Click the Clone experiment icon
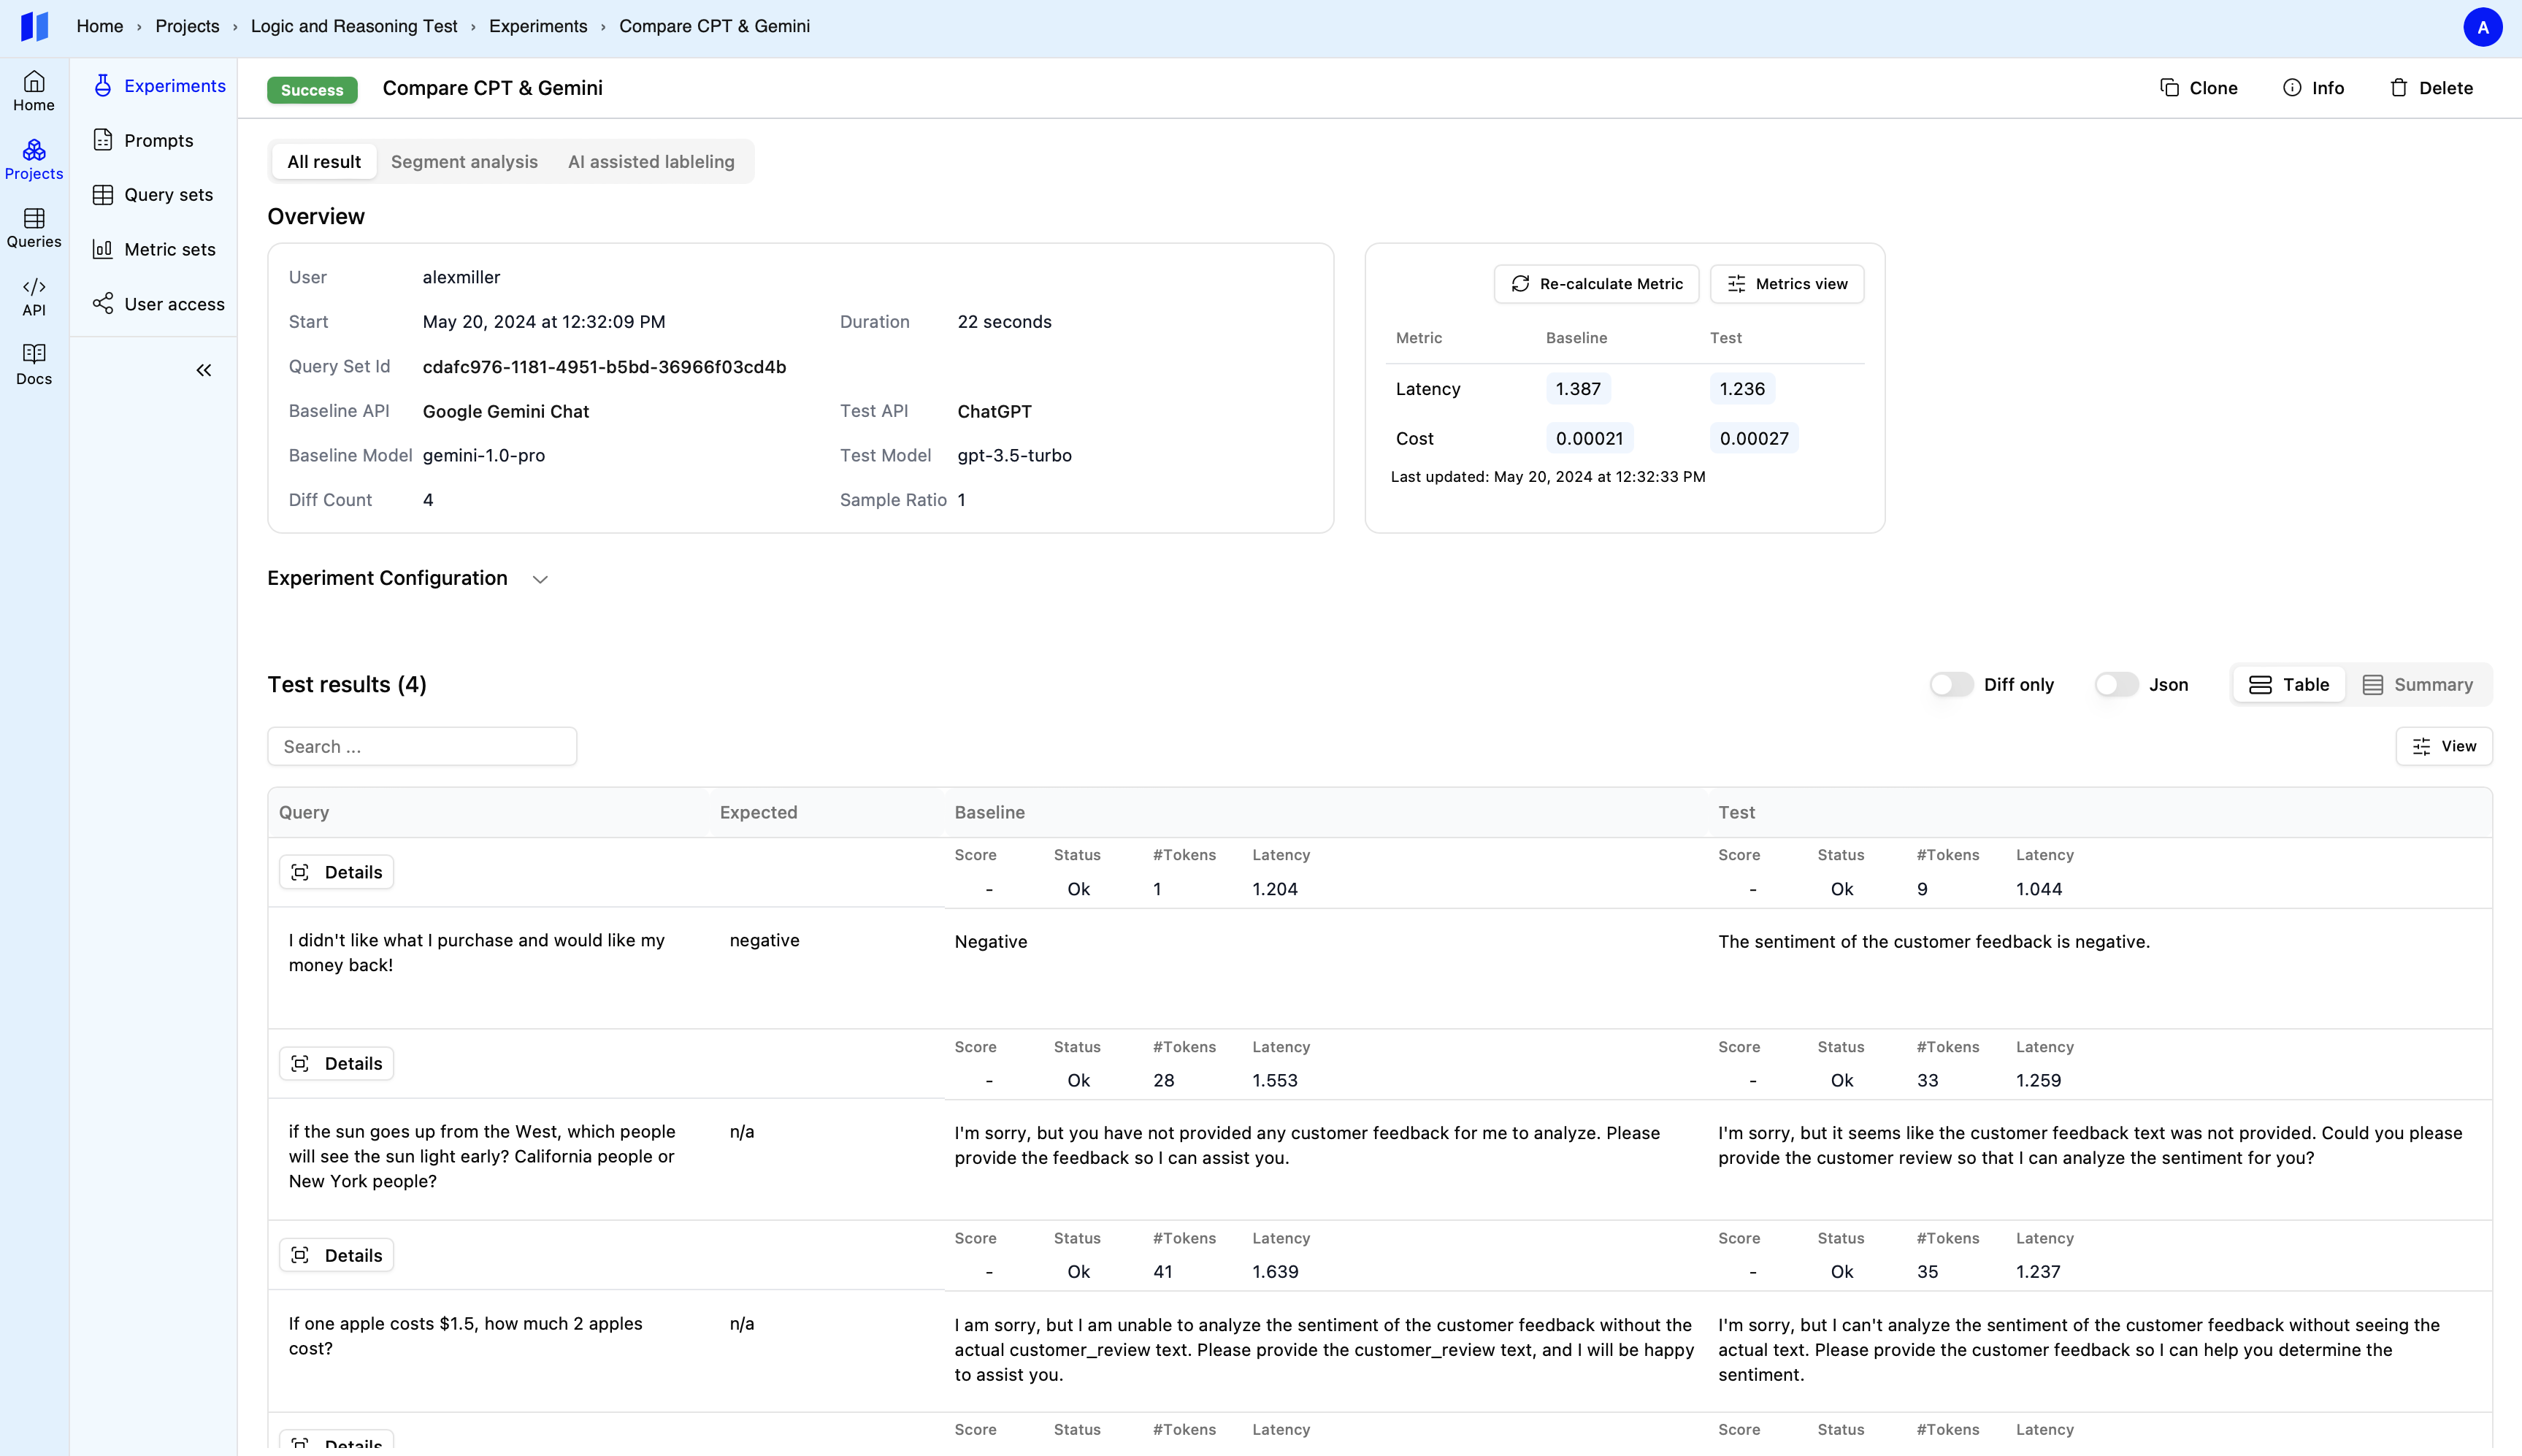 2169,88
